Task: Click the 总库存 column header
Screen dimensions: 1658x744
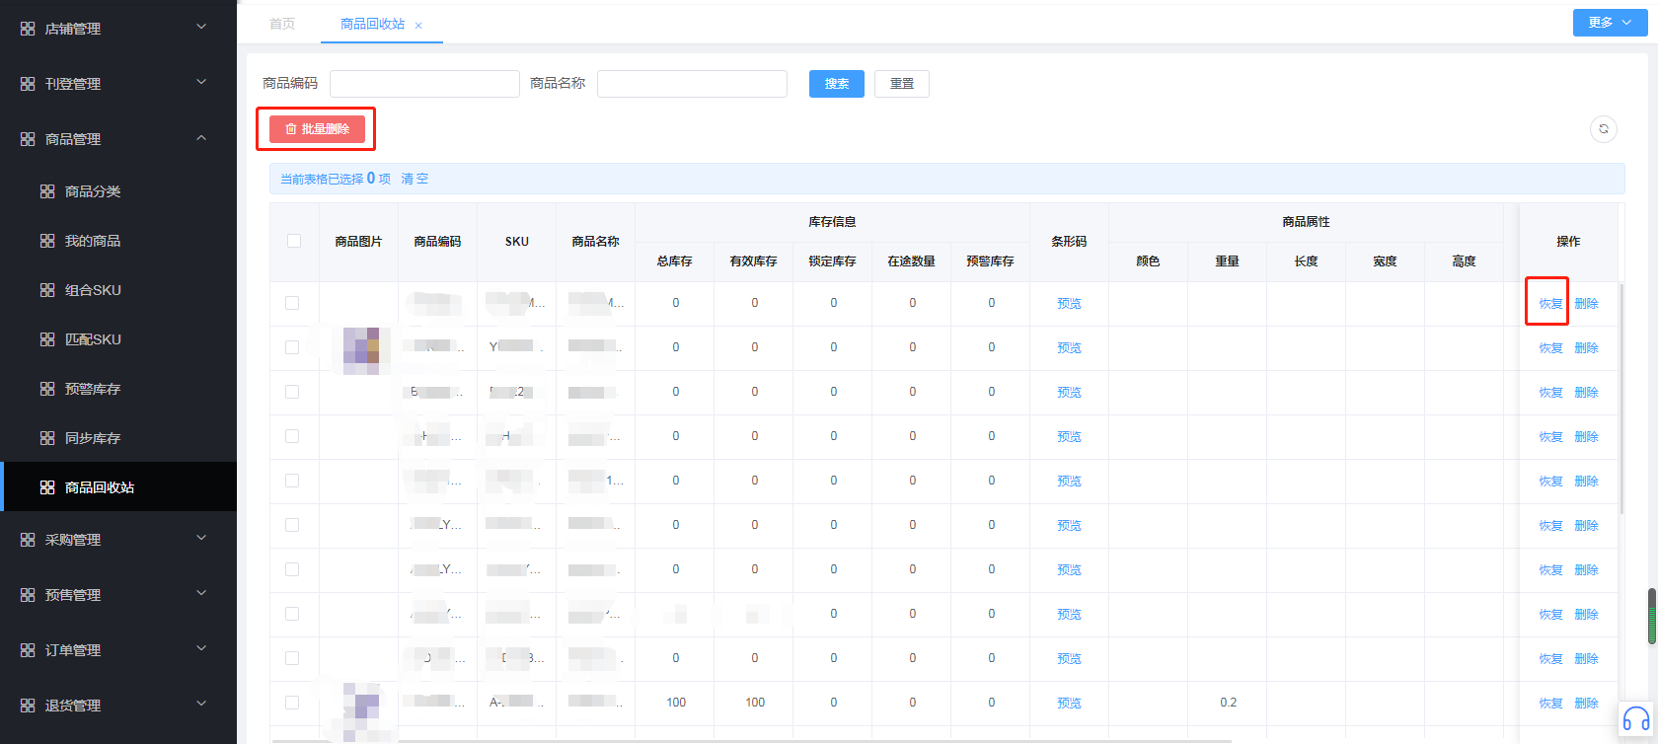Action: click(x=675, y=261)
